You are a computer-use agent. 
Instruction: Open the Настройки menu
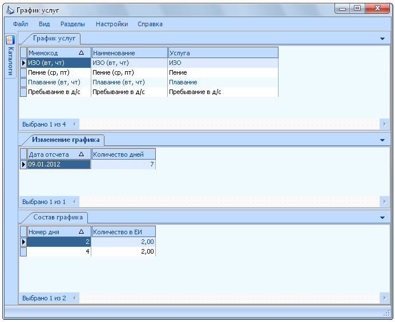112,24
